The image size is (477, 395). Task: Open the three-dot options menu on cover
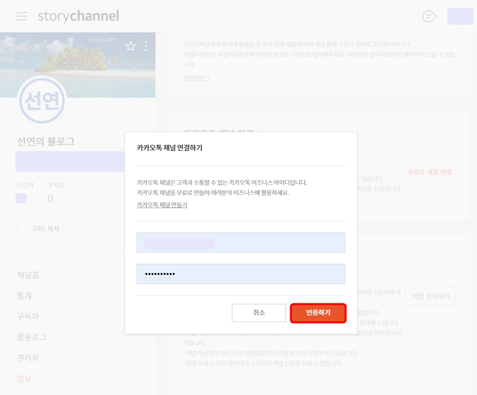145,46
